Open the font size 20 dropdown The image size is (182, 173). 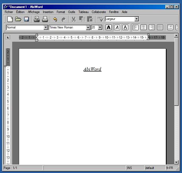pos(100,27)
